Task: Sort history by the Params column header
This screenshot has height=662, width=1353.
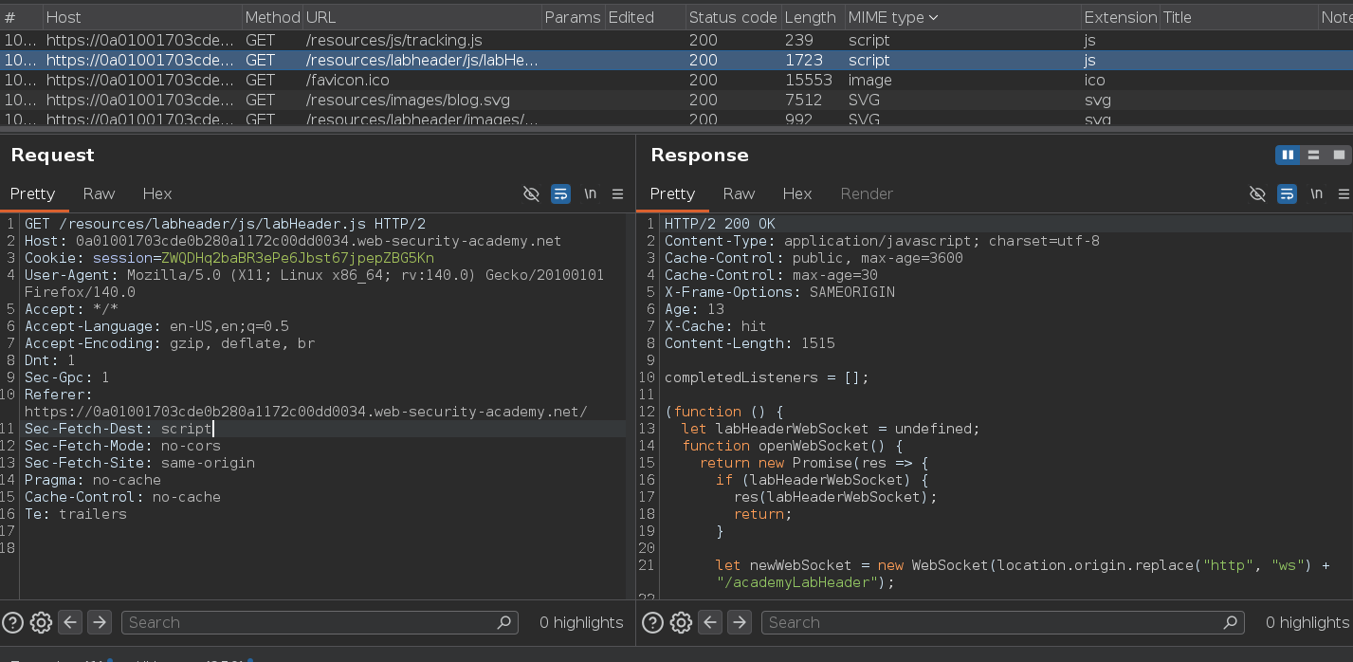Action: coord(573,17)
